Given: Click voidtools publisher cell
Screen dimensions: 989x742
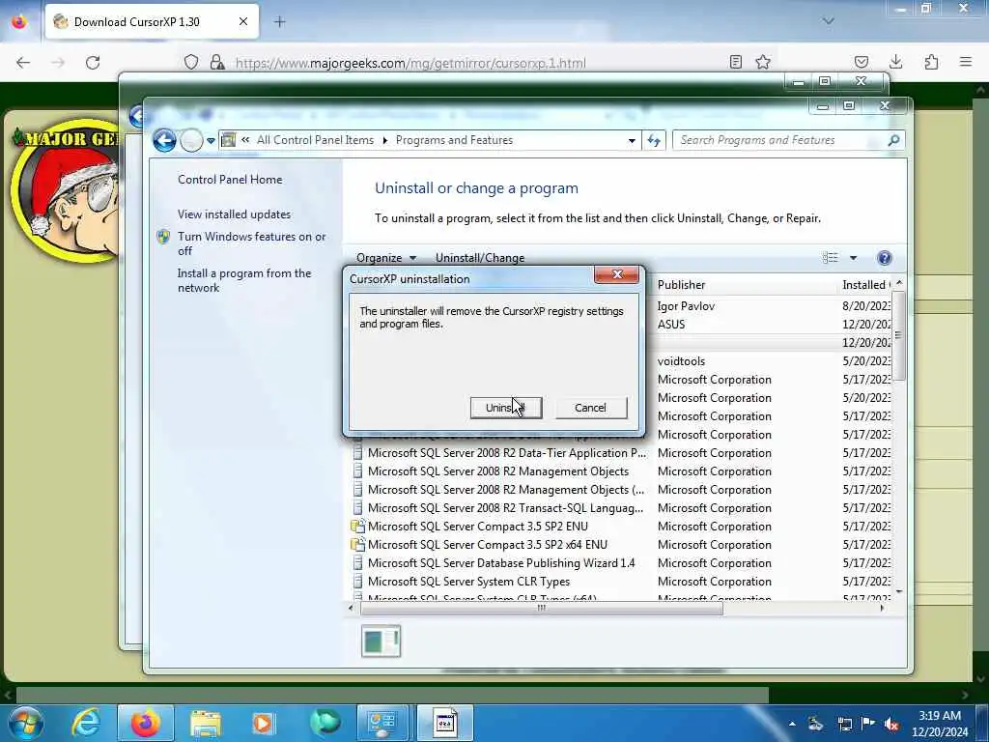Looking at the screenshot, I should pyautogui.click(x=681, y=361).
